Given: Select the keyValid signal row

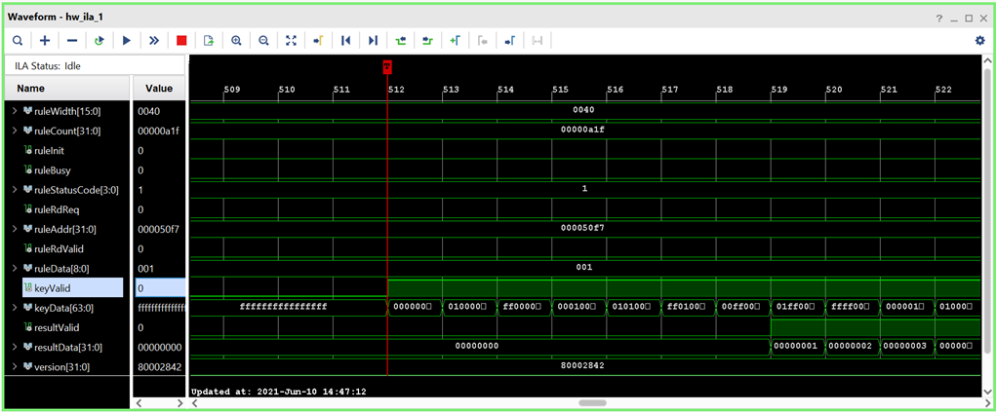Looking at the screenshot, I should [x=72, y=287].
